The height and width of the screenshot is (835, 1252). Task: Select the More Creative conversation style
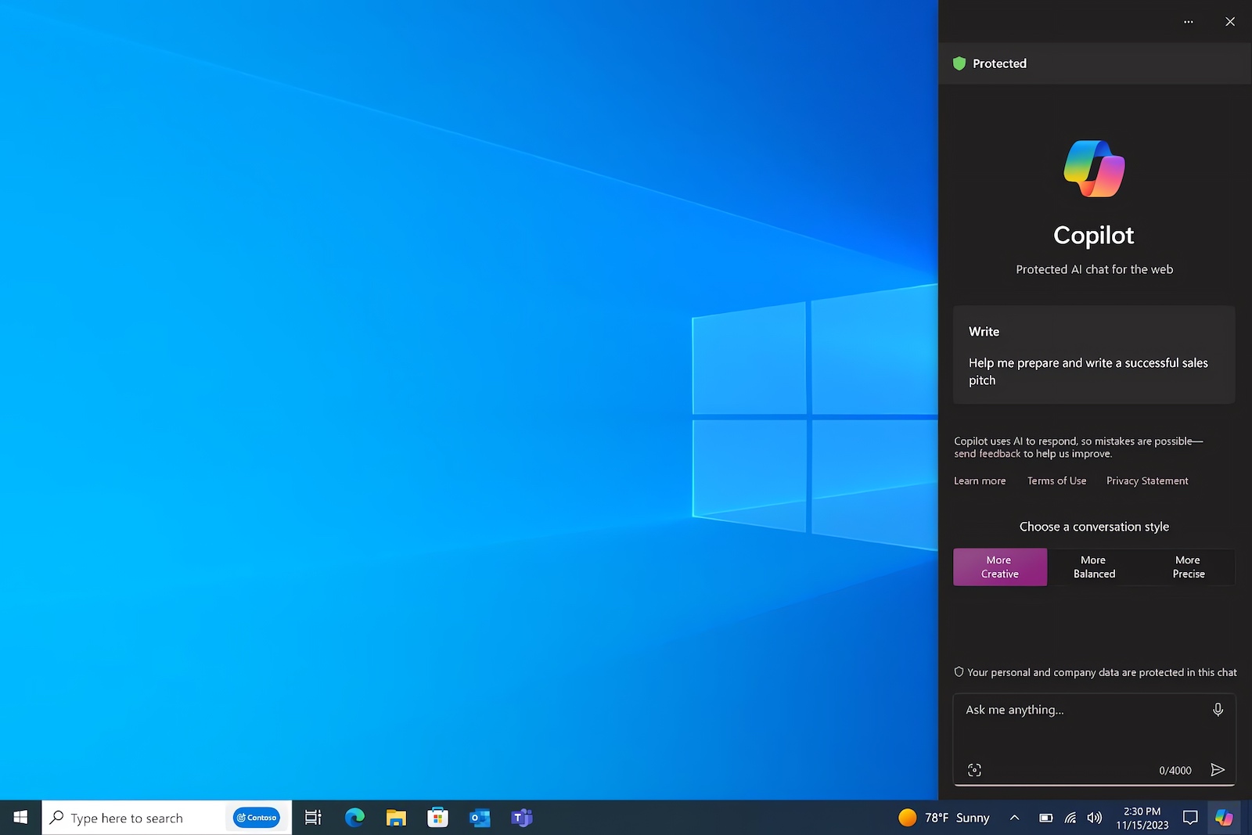pyautogui.click(x=999, y=567)
